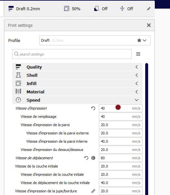
Task: Click the Draft 0.2mm profile summary
Action: coord(28,9)
